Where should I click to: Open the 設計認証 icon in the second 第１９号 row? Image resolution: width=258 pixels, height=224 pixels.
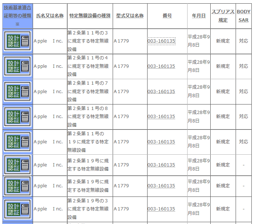(x=17, y=186)
